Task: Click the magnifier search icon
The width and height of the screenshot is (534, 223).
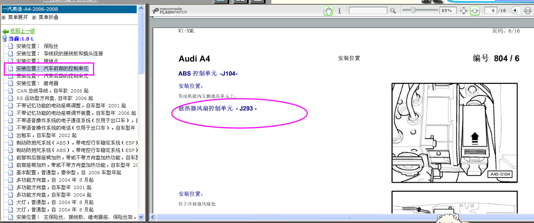Action: click(393, 11)
